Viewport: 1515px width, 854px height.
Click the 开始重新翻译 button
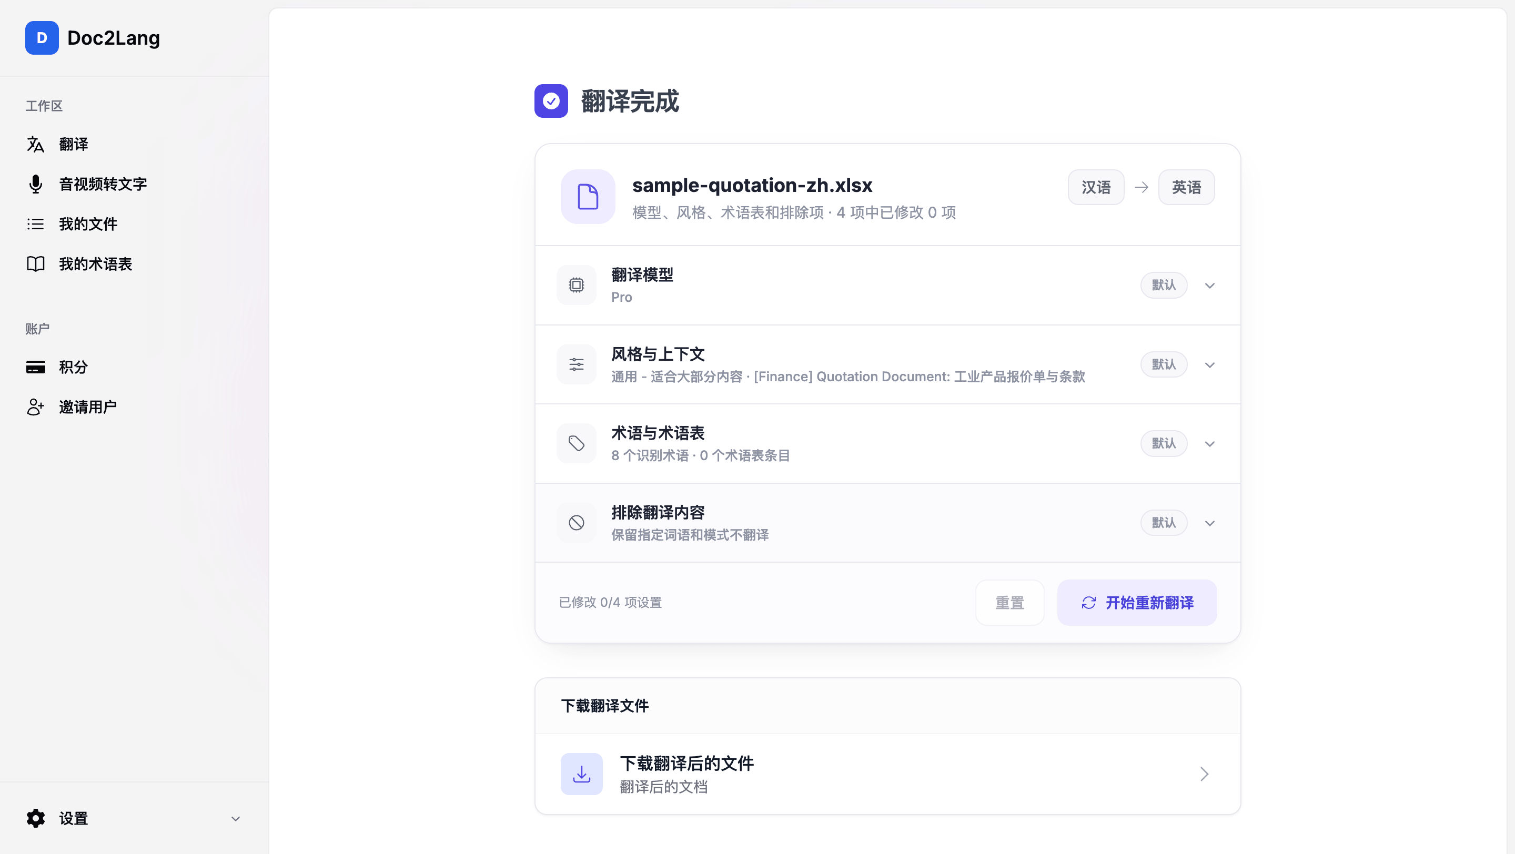point(1137,603)
